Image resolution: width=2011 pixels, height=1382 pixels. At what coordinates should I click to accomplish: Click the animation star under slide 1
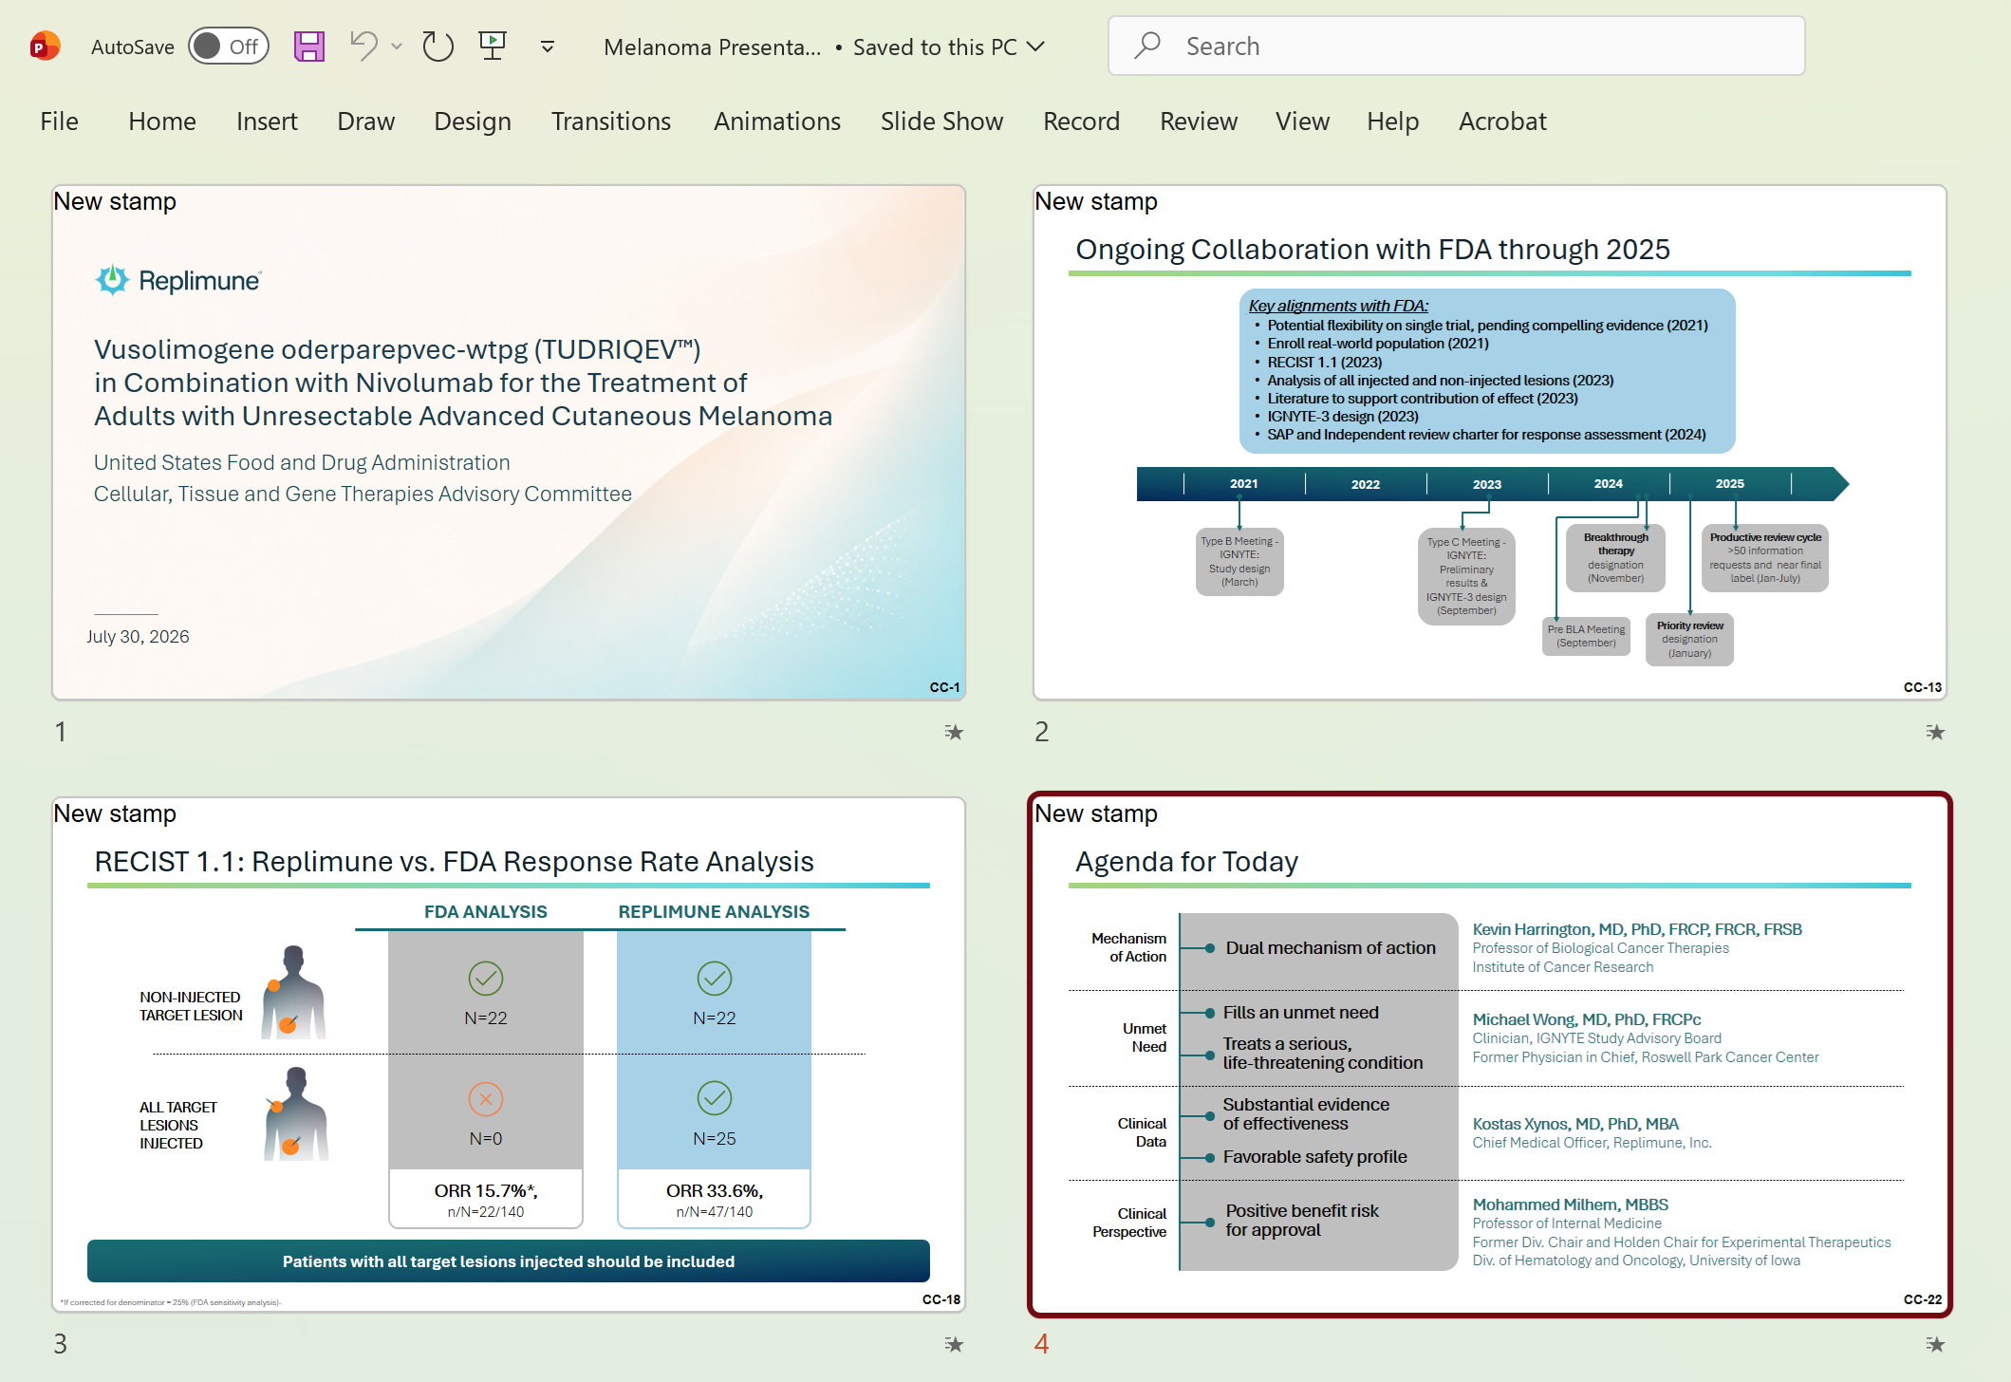click(x=954, y=732)
